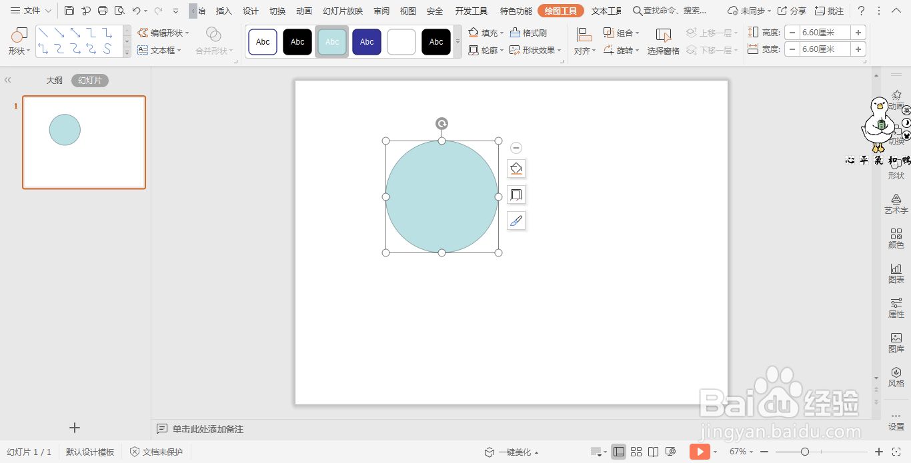Image resolution: width=911 pixels, height=463 pixels.
Task: Add a new slide with plus button
Action: (75, 428)
